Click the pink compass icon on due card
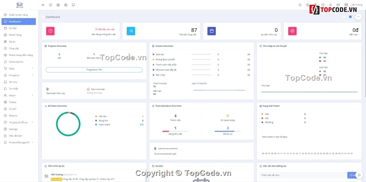The image size is (366, 182). pyautogui.click(x=292, y=31)
